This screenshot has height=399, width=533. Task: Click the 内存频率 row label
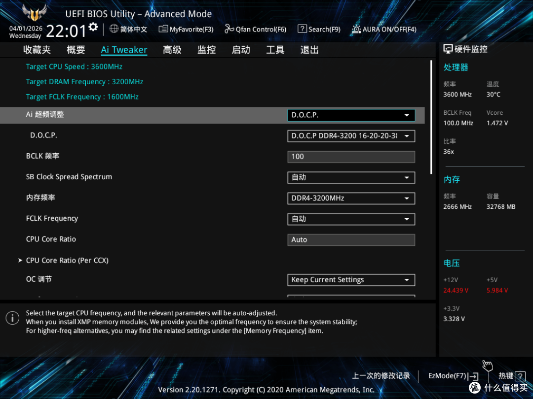(x=40, y=198)
